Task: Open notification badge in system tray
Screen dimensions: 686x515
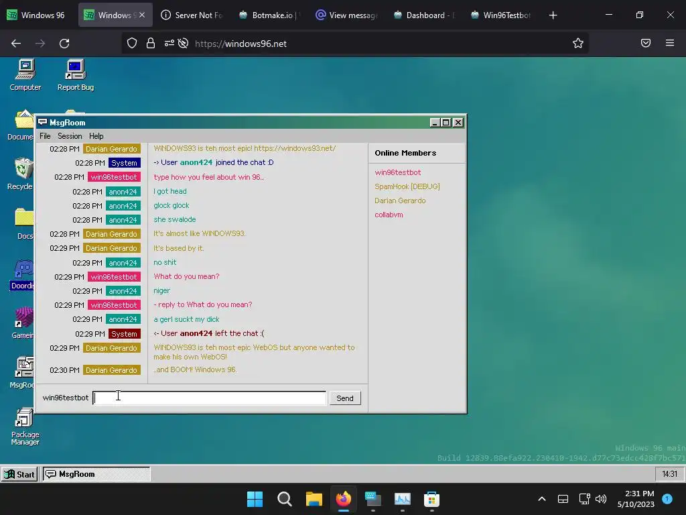Action: pyautogui.click(x=667, y=499)
